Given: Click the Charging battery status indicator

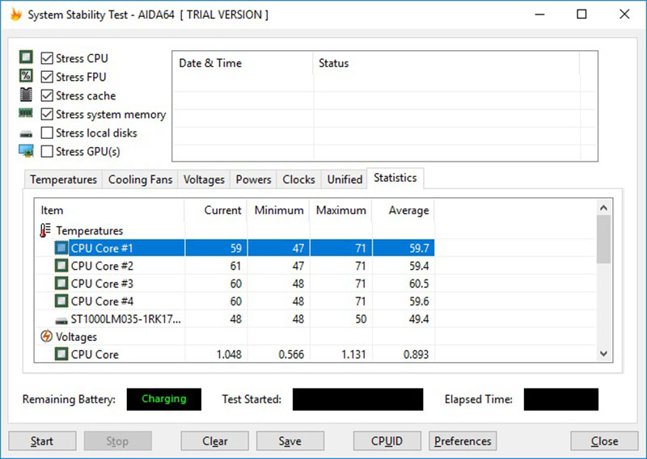Looking at the screenshot, I should click(x=164, y=398).
